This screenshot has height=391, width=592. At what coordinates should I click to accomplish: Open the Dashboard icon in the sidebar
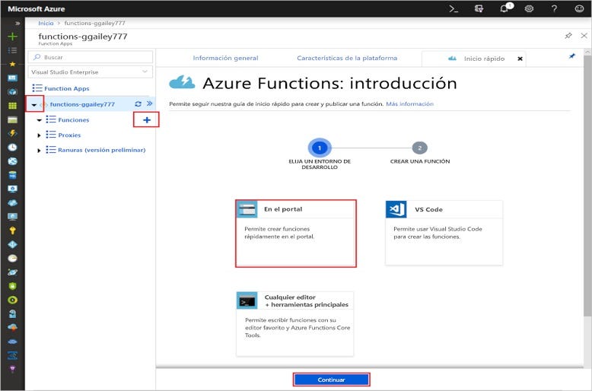coord(12,78)
